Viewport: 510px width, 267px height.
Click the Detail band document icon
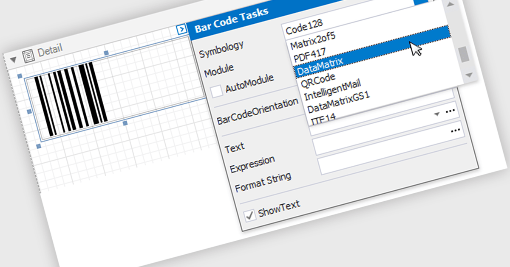[28, 55]
